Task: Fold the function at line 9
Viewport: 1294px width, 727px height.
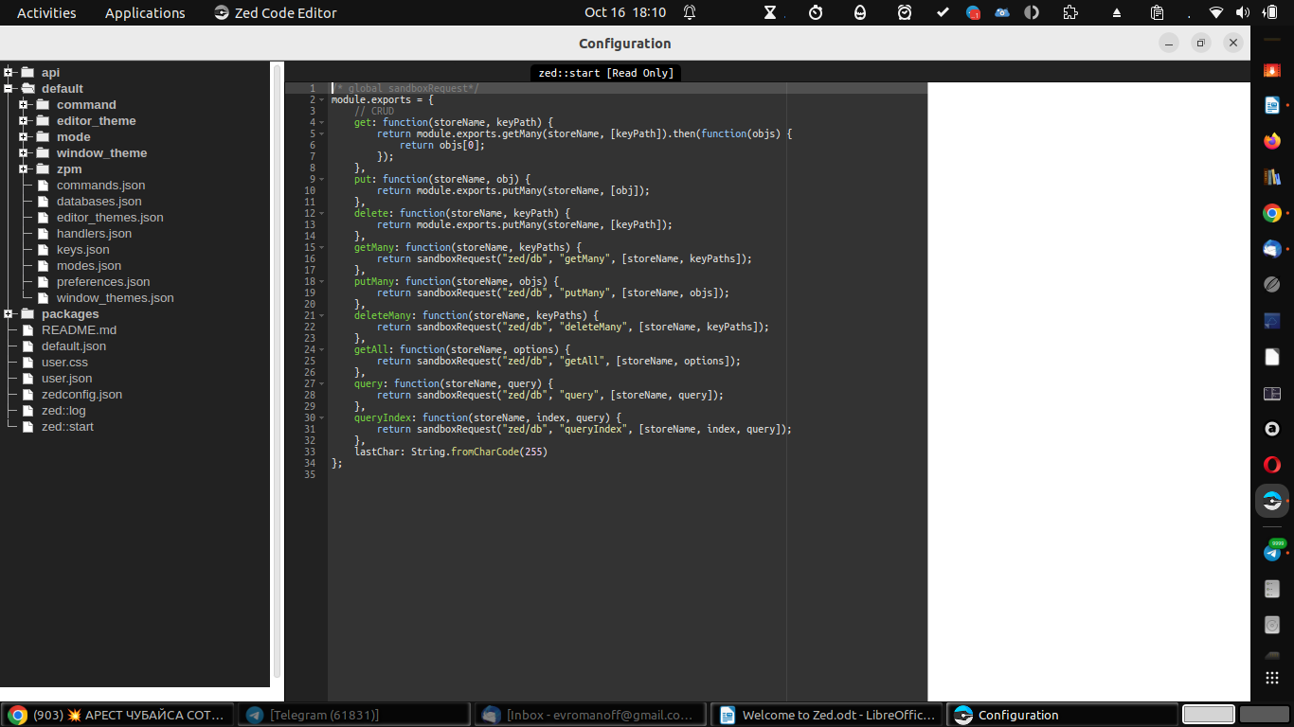Action: [322, 179]
